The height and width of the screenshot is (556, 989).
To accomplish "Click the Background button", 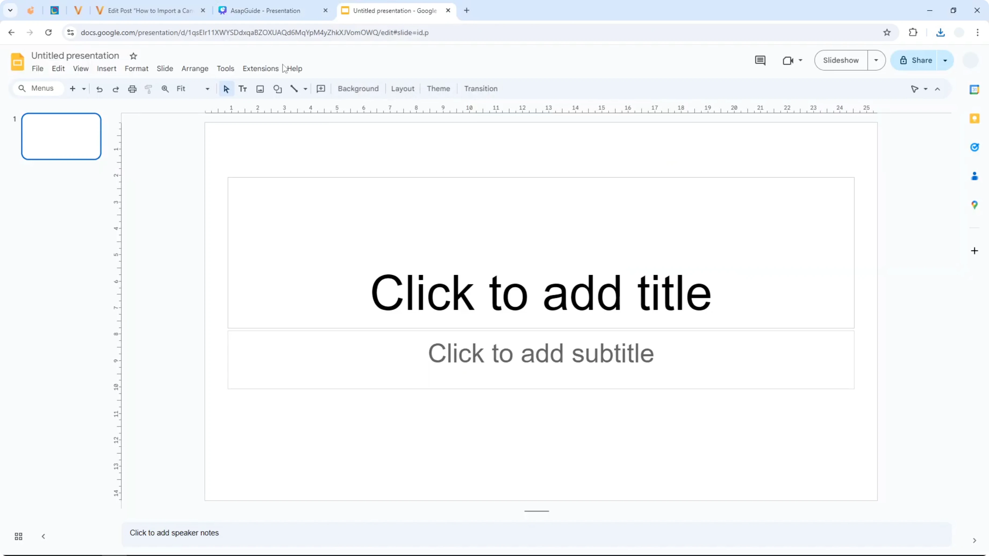I will (358, 89).
